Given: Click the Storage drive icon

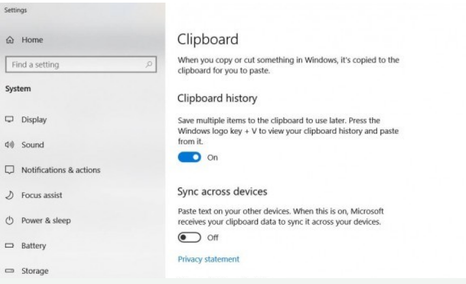Looking at the screenshot, I should 9,271.
